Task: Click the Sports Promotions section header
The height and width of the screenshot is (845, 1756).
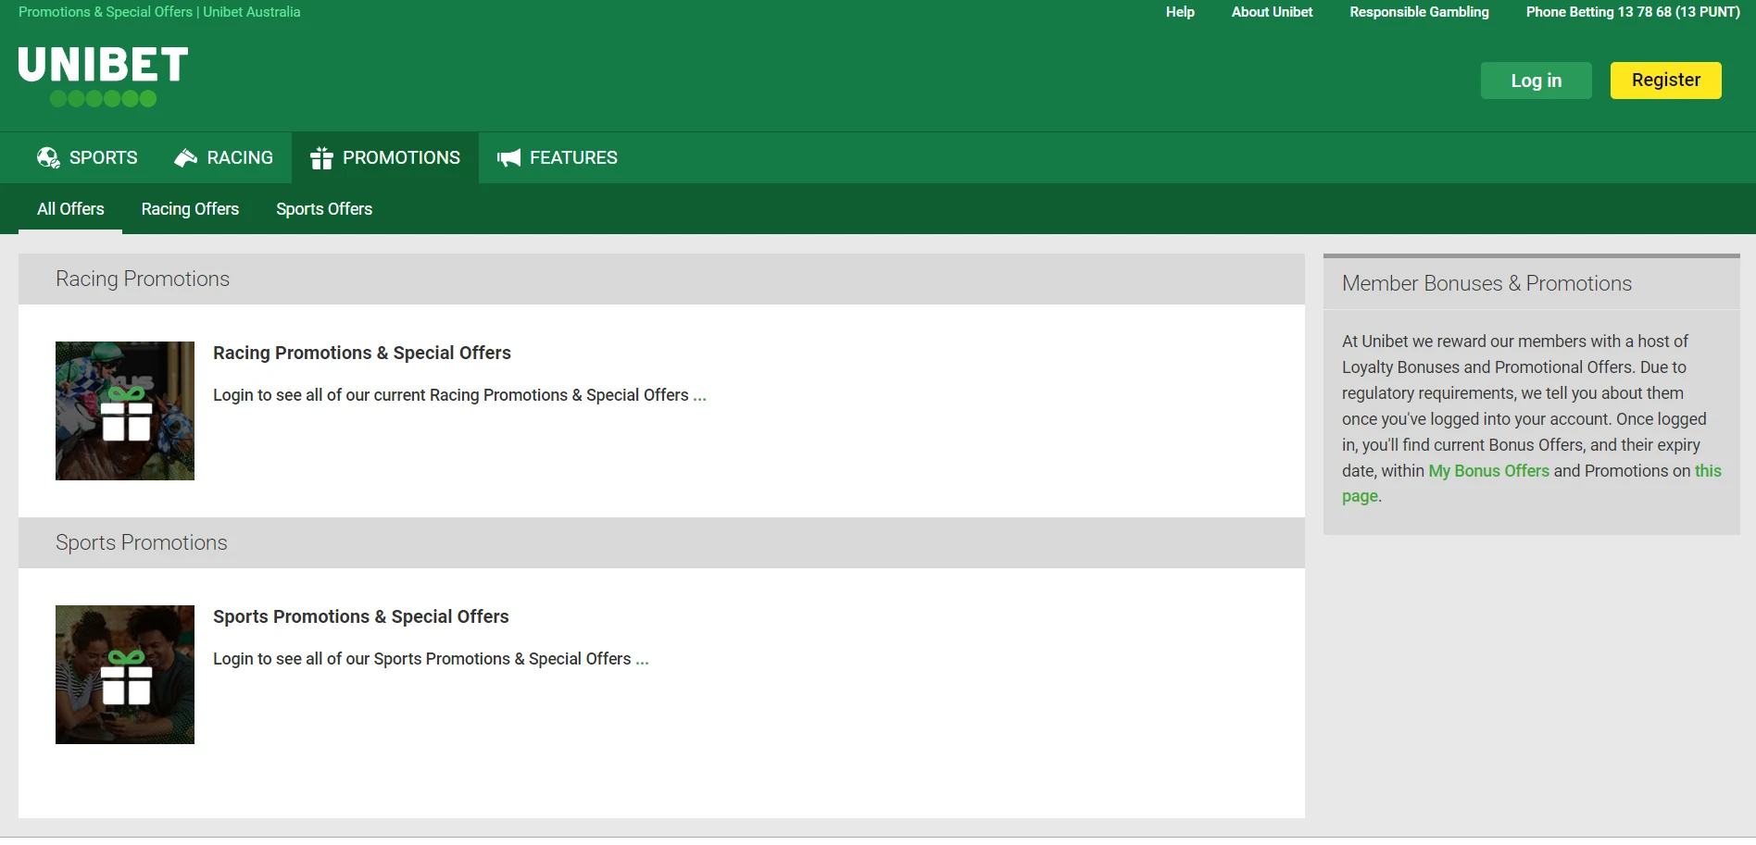Action: click(x=661, y=543)
